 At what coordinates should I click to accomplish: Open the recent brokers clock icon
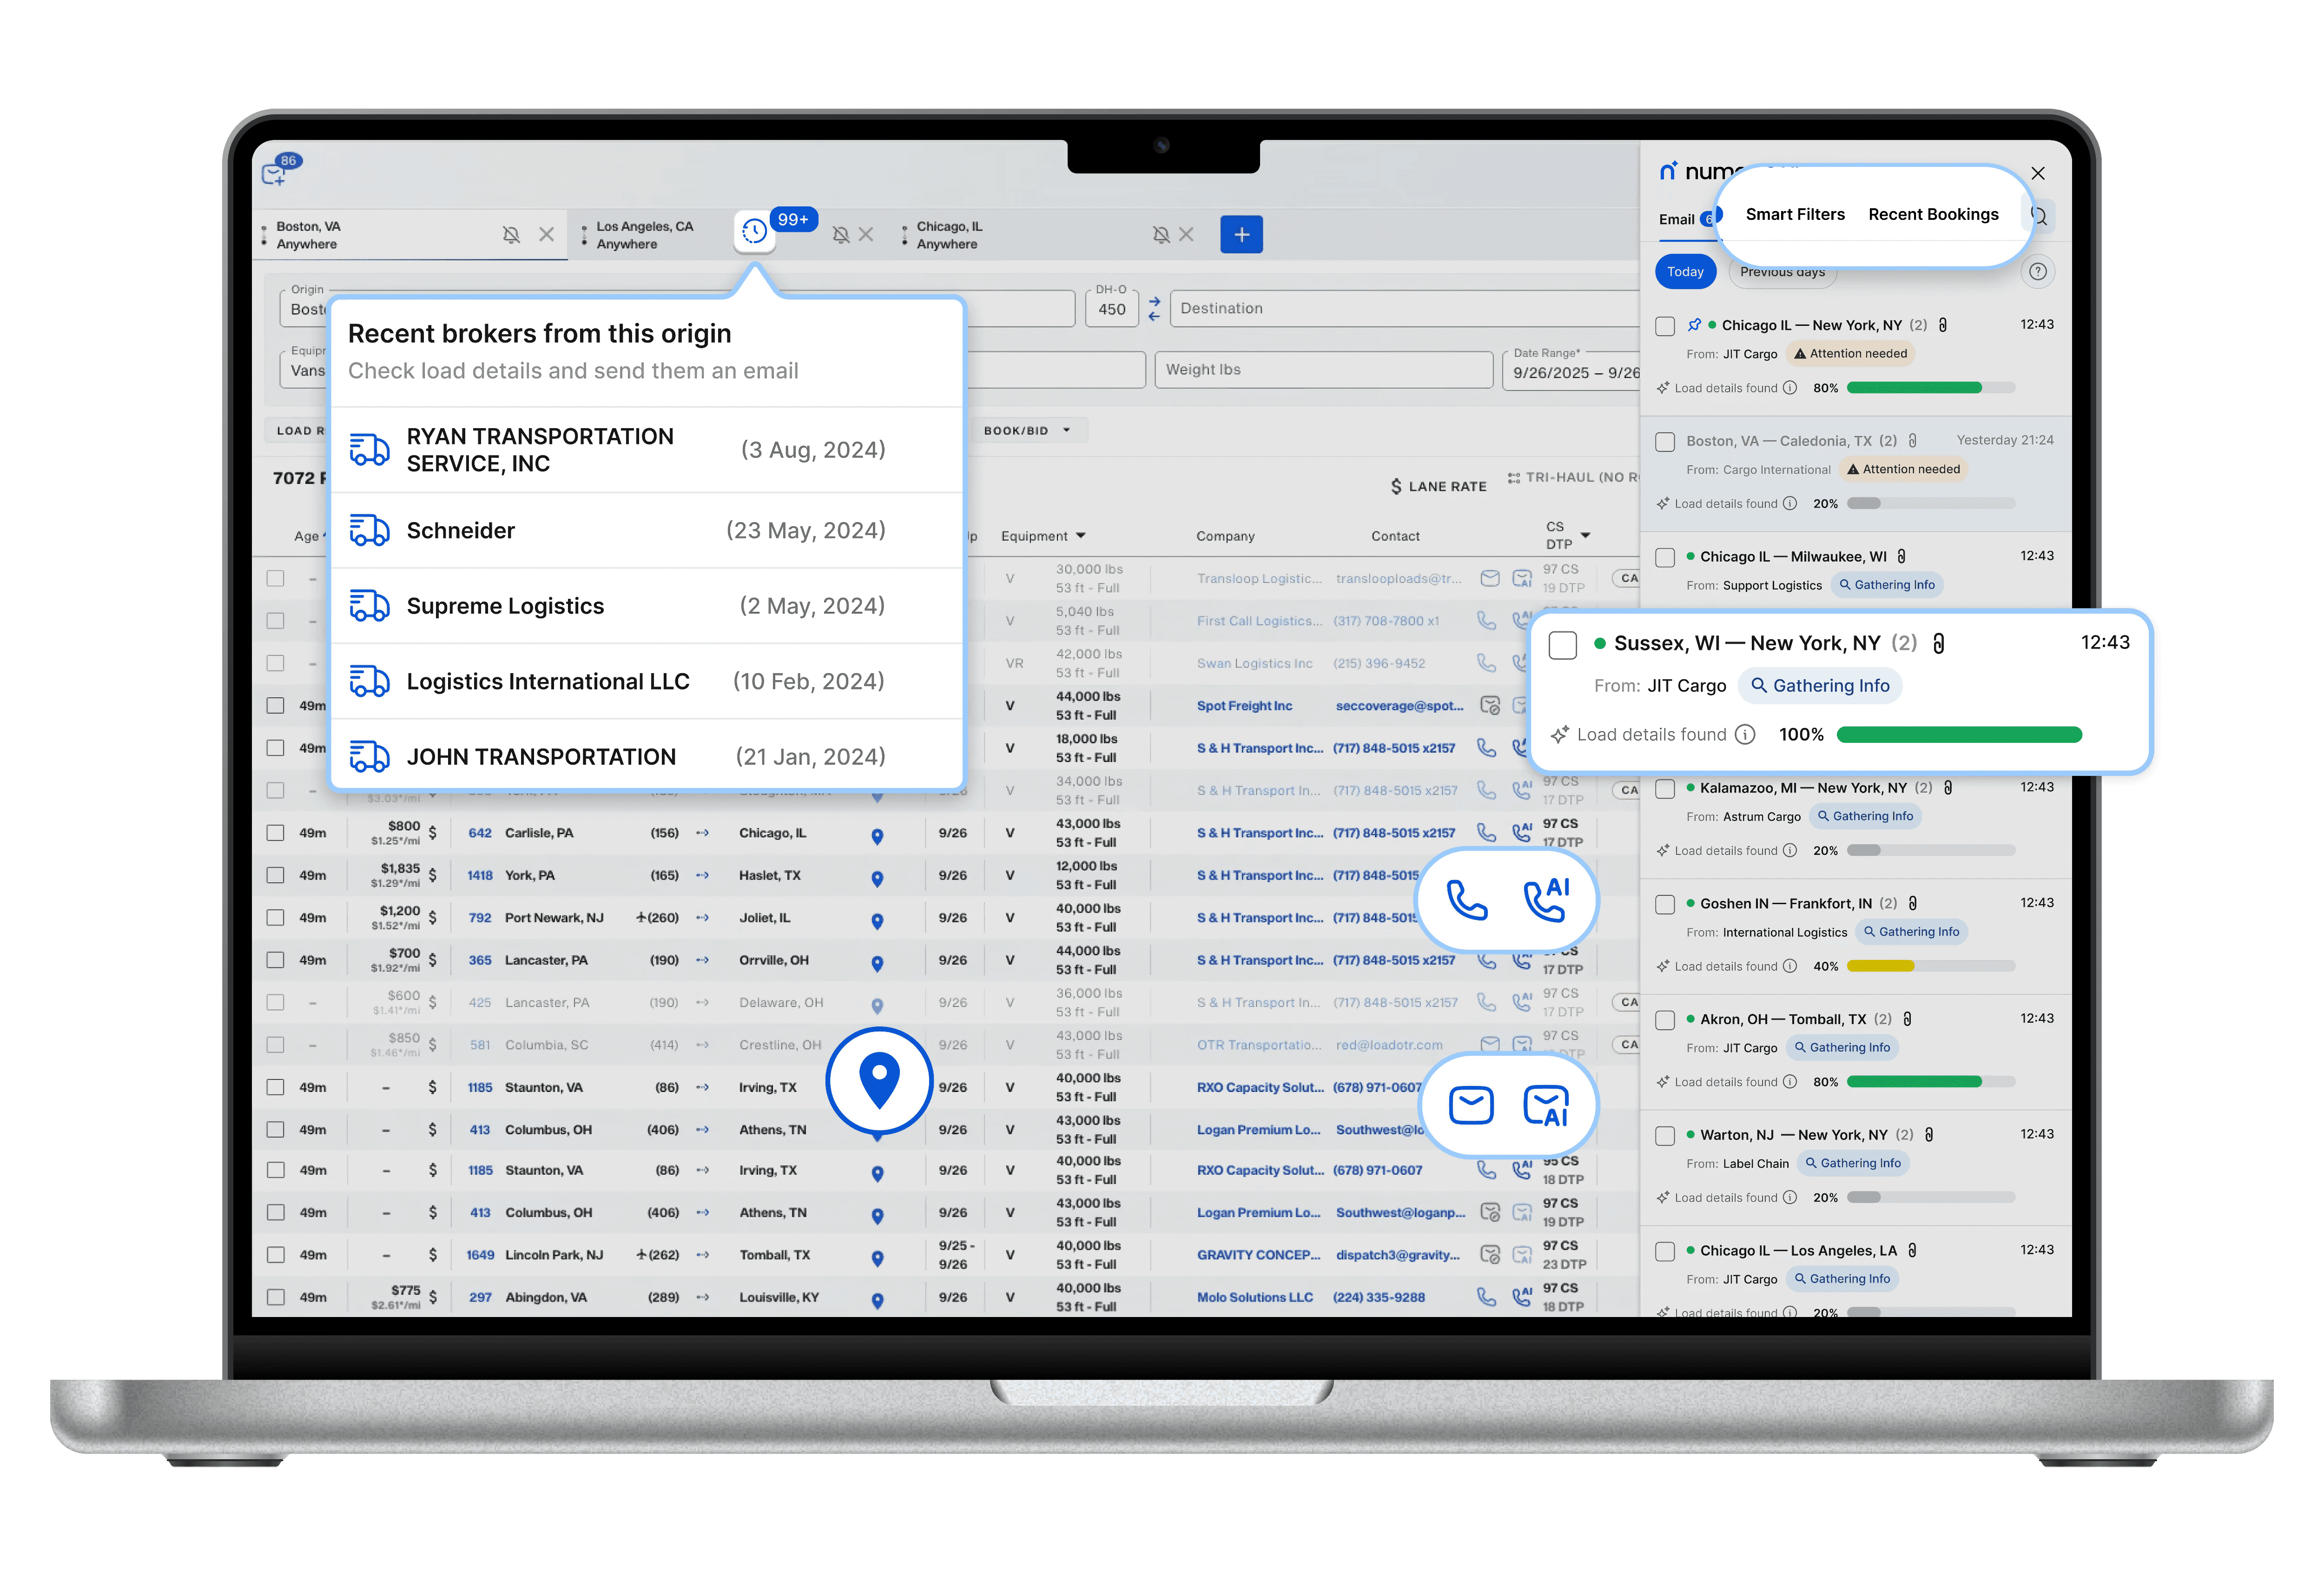pos(754,232)
